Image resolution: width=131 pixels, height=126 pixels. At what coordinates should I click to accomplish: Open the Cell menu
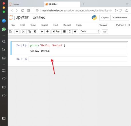(55, 25)
